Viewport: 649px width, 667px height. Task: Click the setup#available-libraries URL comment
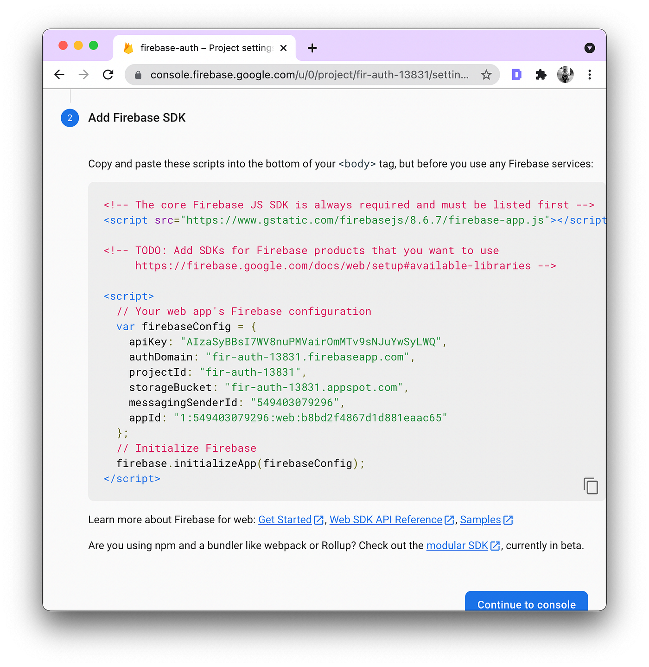pyautogui.click(x=333, y=266)
